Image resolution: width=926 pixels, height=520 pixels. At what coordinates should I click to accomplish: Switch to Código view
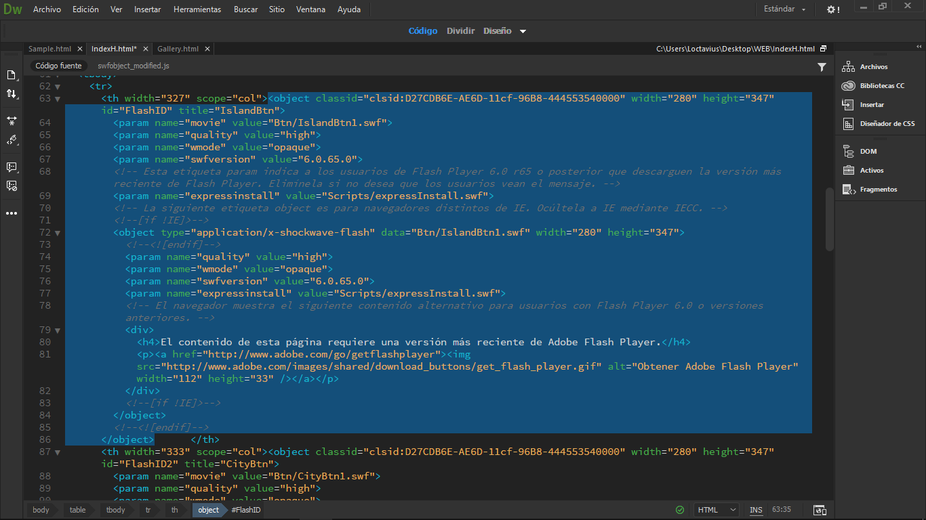(423, 30)
